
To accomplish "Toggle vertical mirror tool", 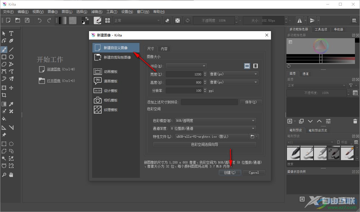I will coord(312,20).
